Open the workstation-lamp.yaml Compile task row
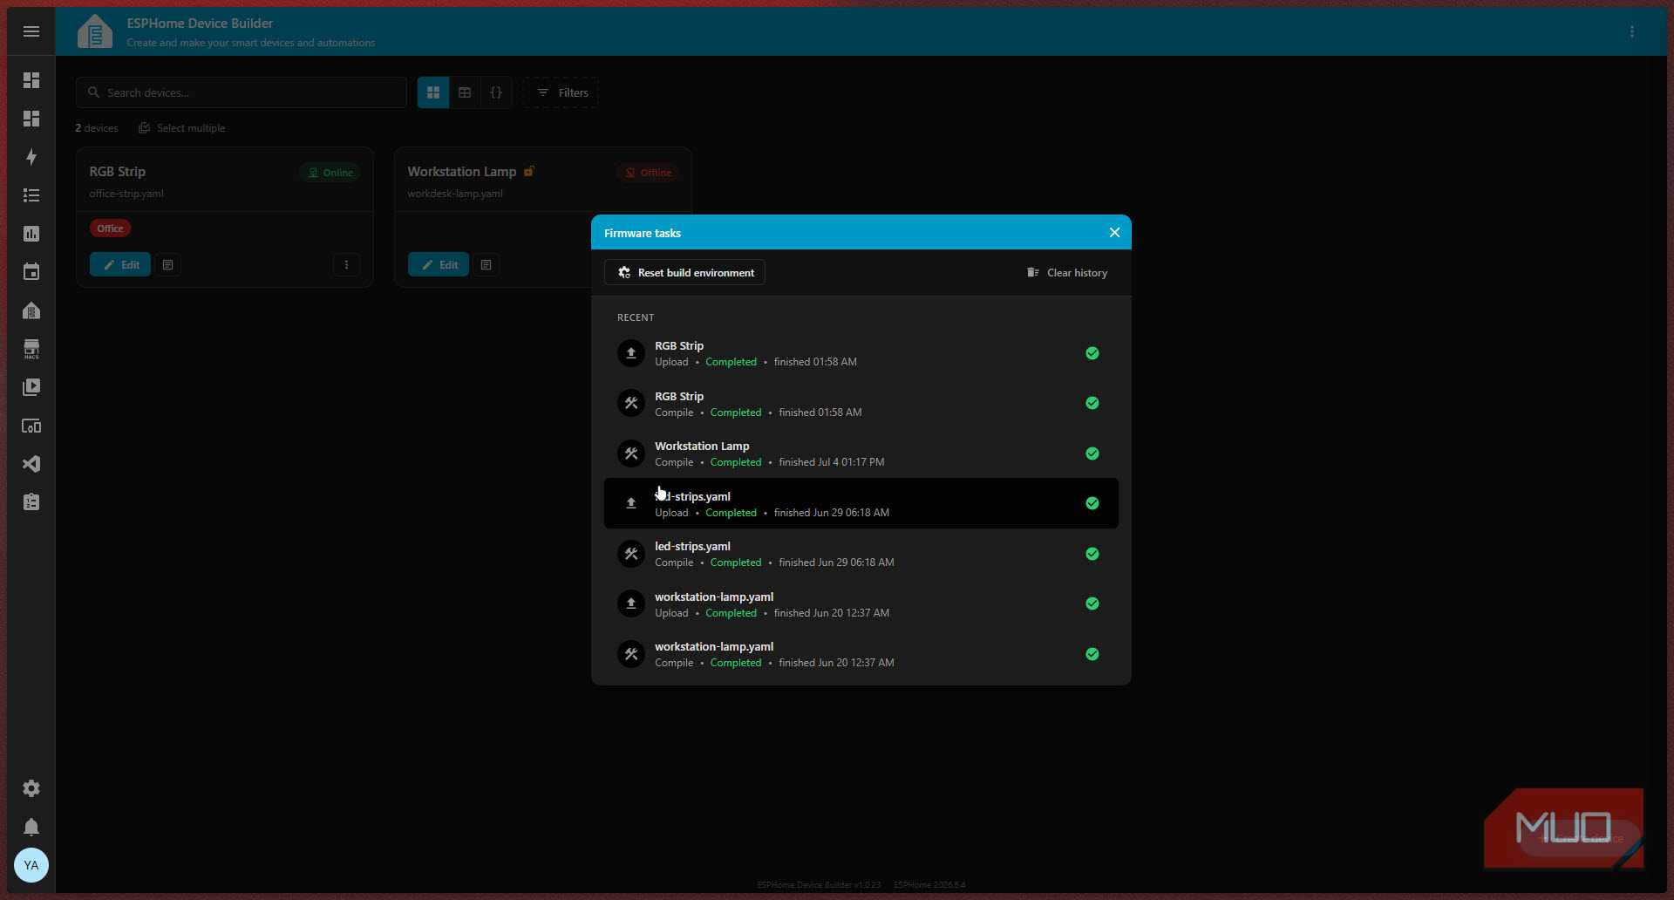Screen dimensions: 1674x900 click(861, 654)
